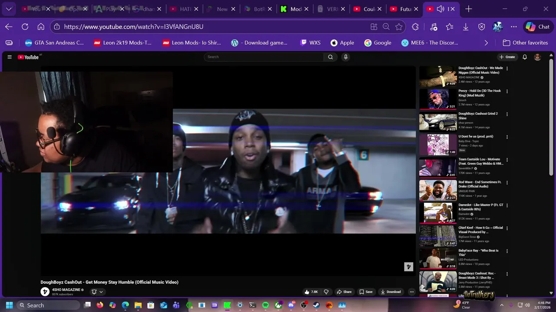556x312 pixels.
Task: Open favorites list star icon in toolbar
Action: pos(450,26)
